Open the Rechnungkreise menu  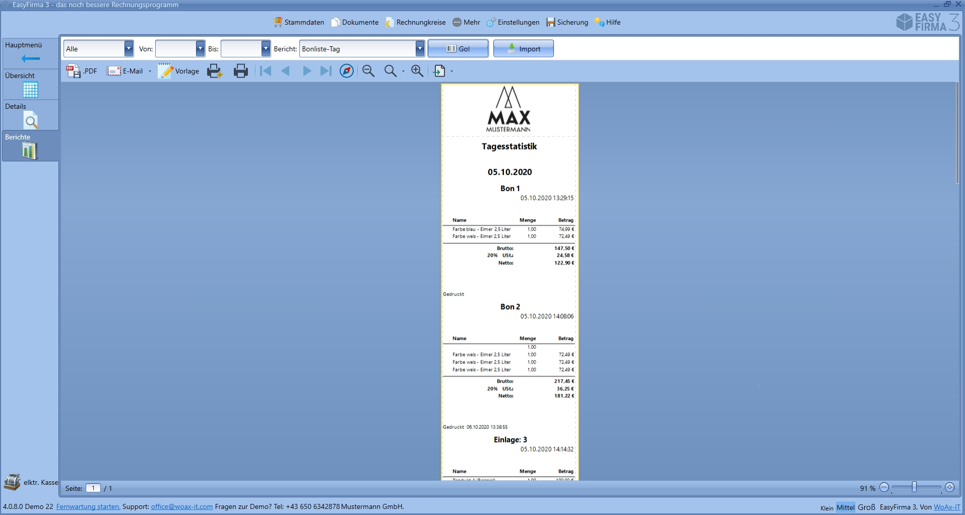pyautogui.click(x=416, y=22)
